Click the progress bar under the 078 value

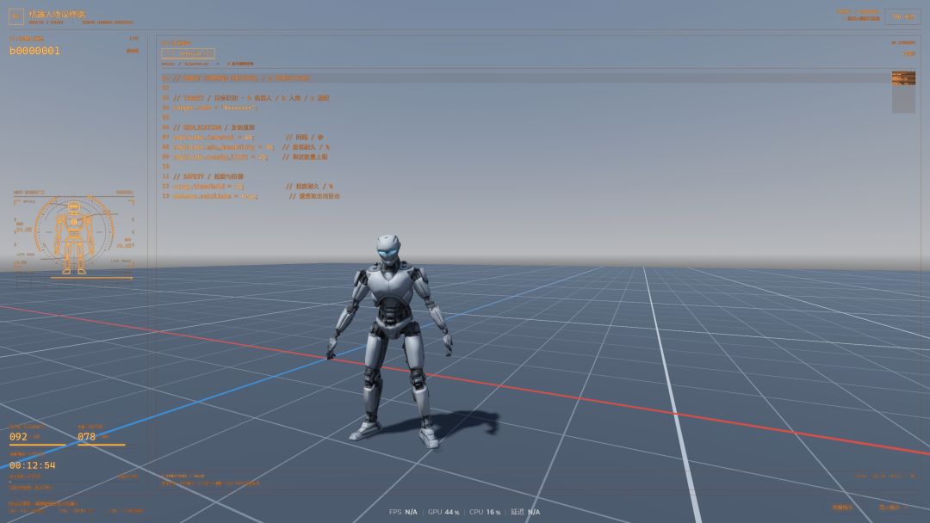click(101, 444)
